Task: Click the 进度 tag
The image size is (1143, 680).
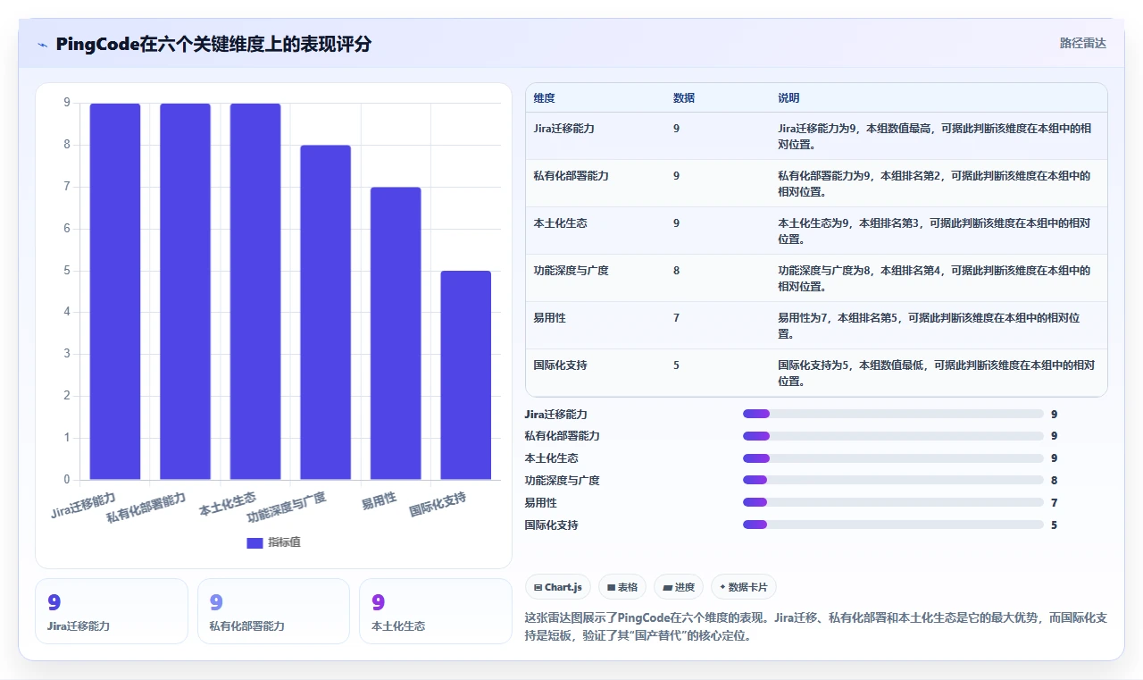Action: (679, 587)
